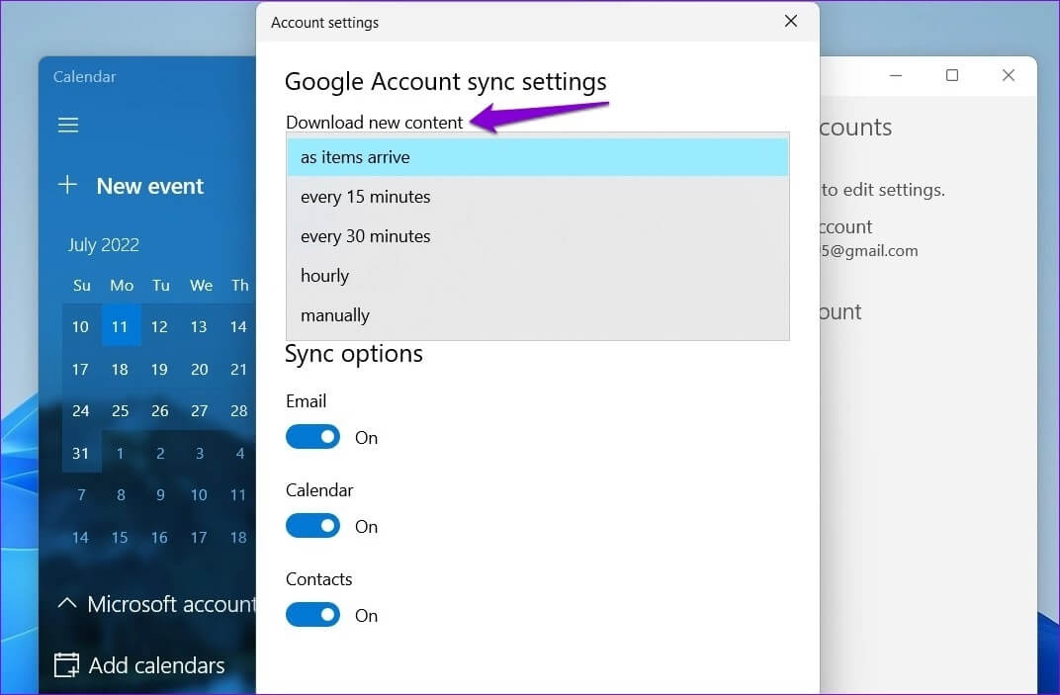The width and height of the screenshot is (1060, 695).
Task: Close the Account settings dialog
Action: [790, 21]
